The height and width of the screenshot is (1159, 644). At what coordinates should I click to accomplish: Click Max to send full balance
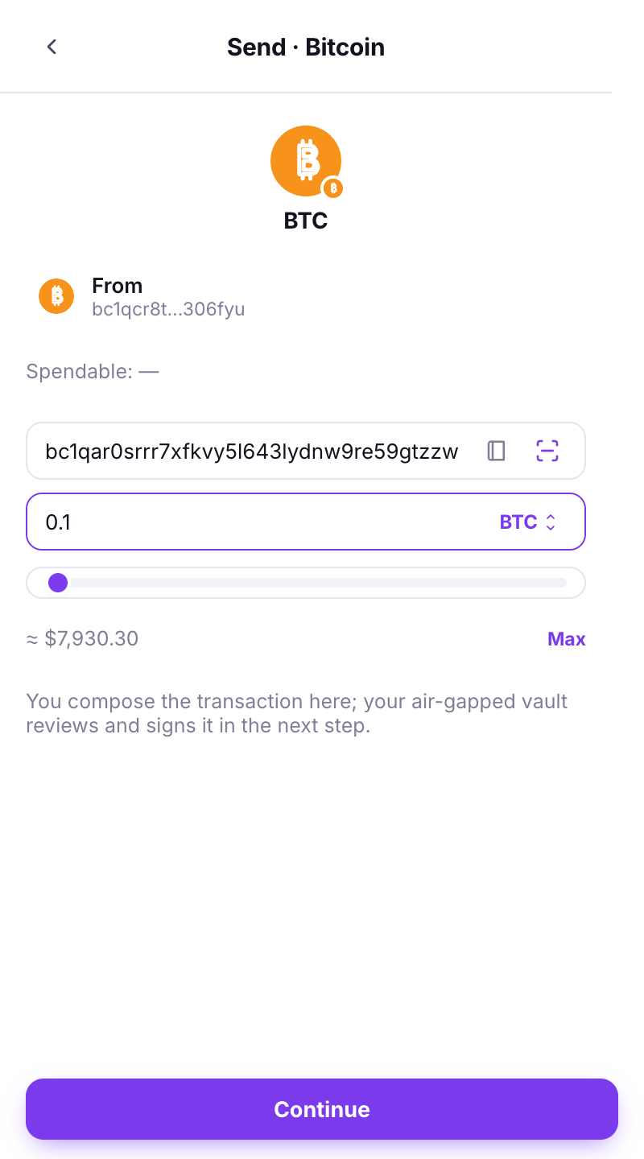tap(567, 639)
